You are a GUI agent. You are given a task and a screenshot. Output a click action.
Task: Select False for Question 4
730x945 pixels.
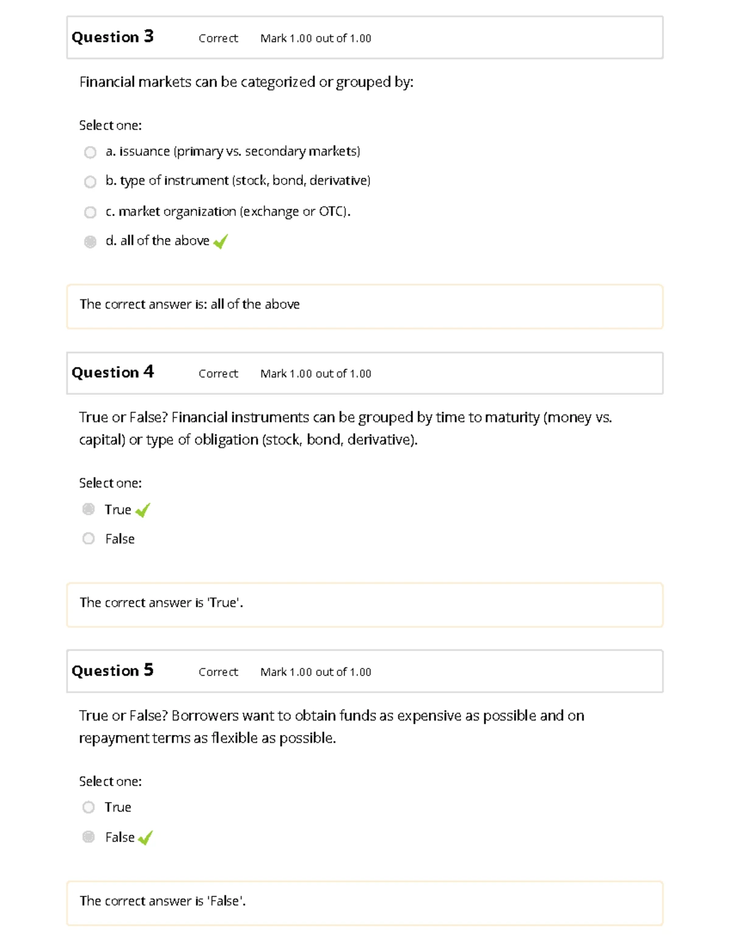click(89, 538)
